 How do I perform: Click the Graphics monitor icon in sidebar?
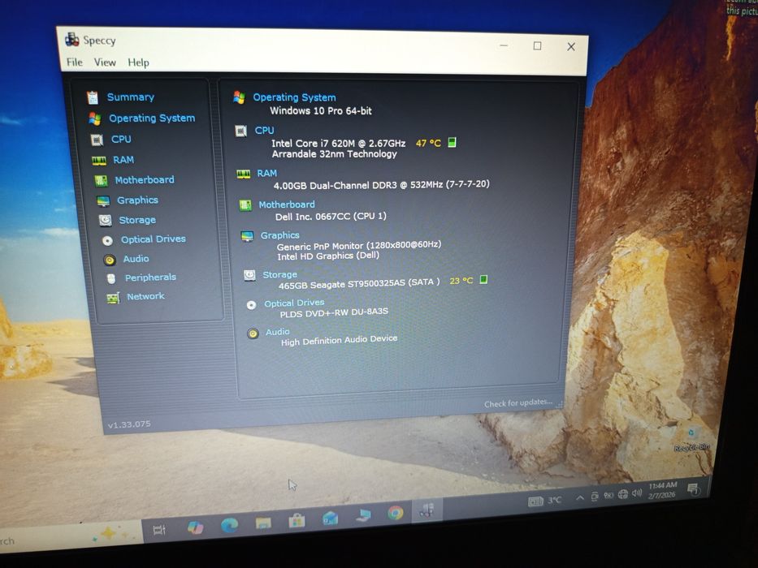click(103, 200)
